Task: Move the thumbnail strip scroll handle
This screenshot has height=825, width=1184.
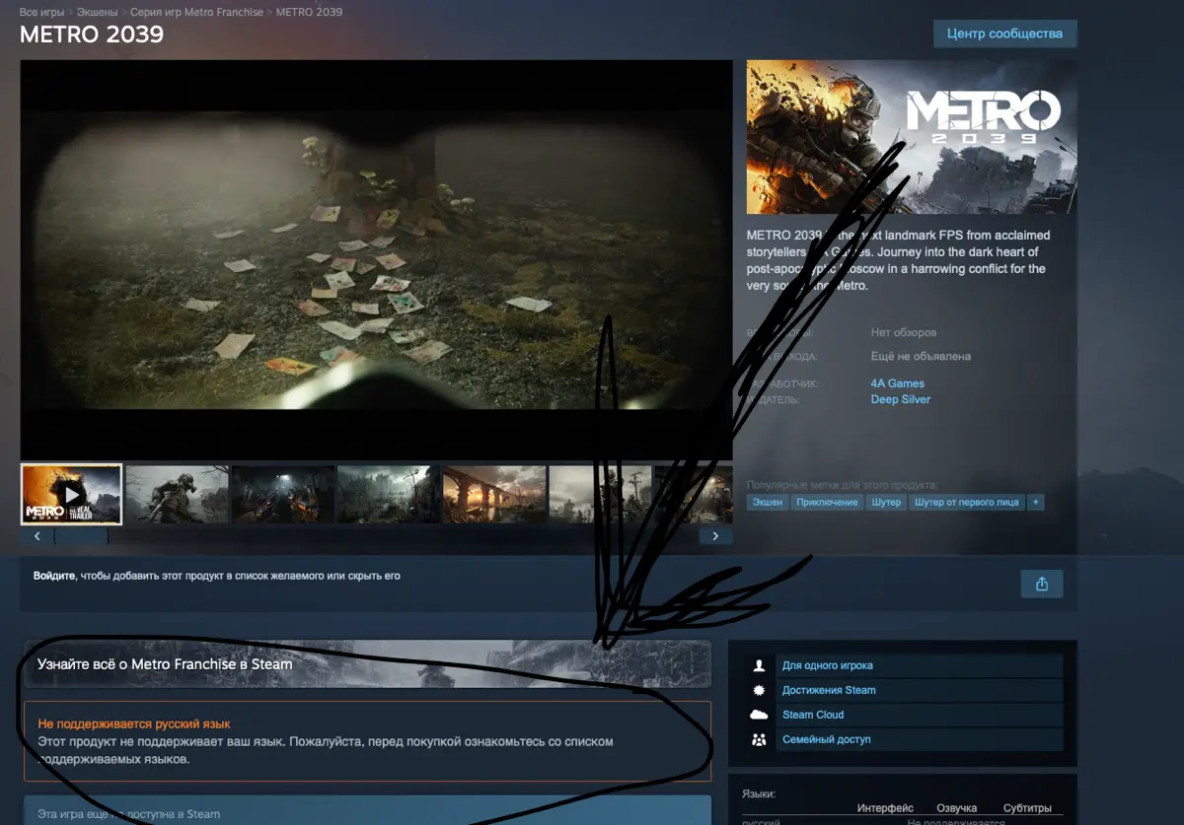Action: point(81,536)
